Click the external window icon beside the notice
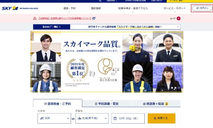The width and height of the screenshot is (213, 128). pos(94,18)
